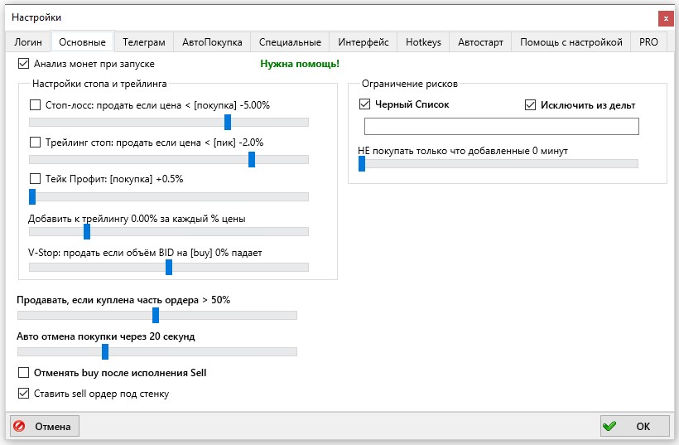Enable the Стоп-лосс checkbox
Screen dimensions: 679x445
click(35, 105)
